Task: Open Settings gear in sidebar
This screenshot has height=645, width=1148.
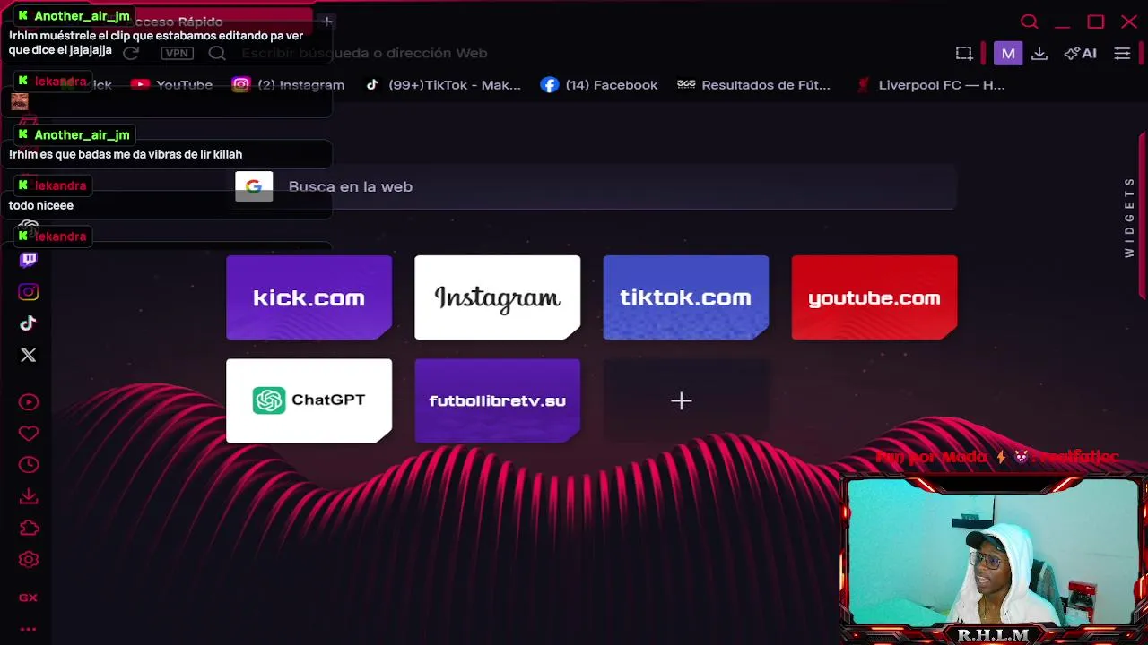Action: pyautogui.click(x=29, y=560)
